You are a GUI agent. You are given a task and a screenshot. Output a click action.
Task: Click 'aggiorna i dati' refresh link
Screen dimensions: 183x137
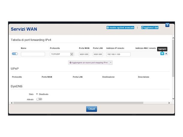tap(150, 28)
